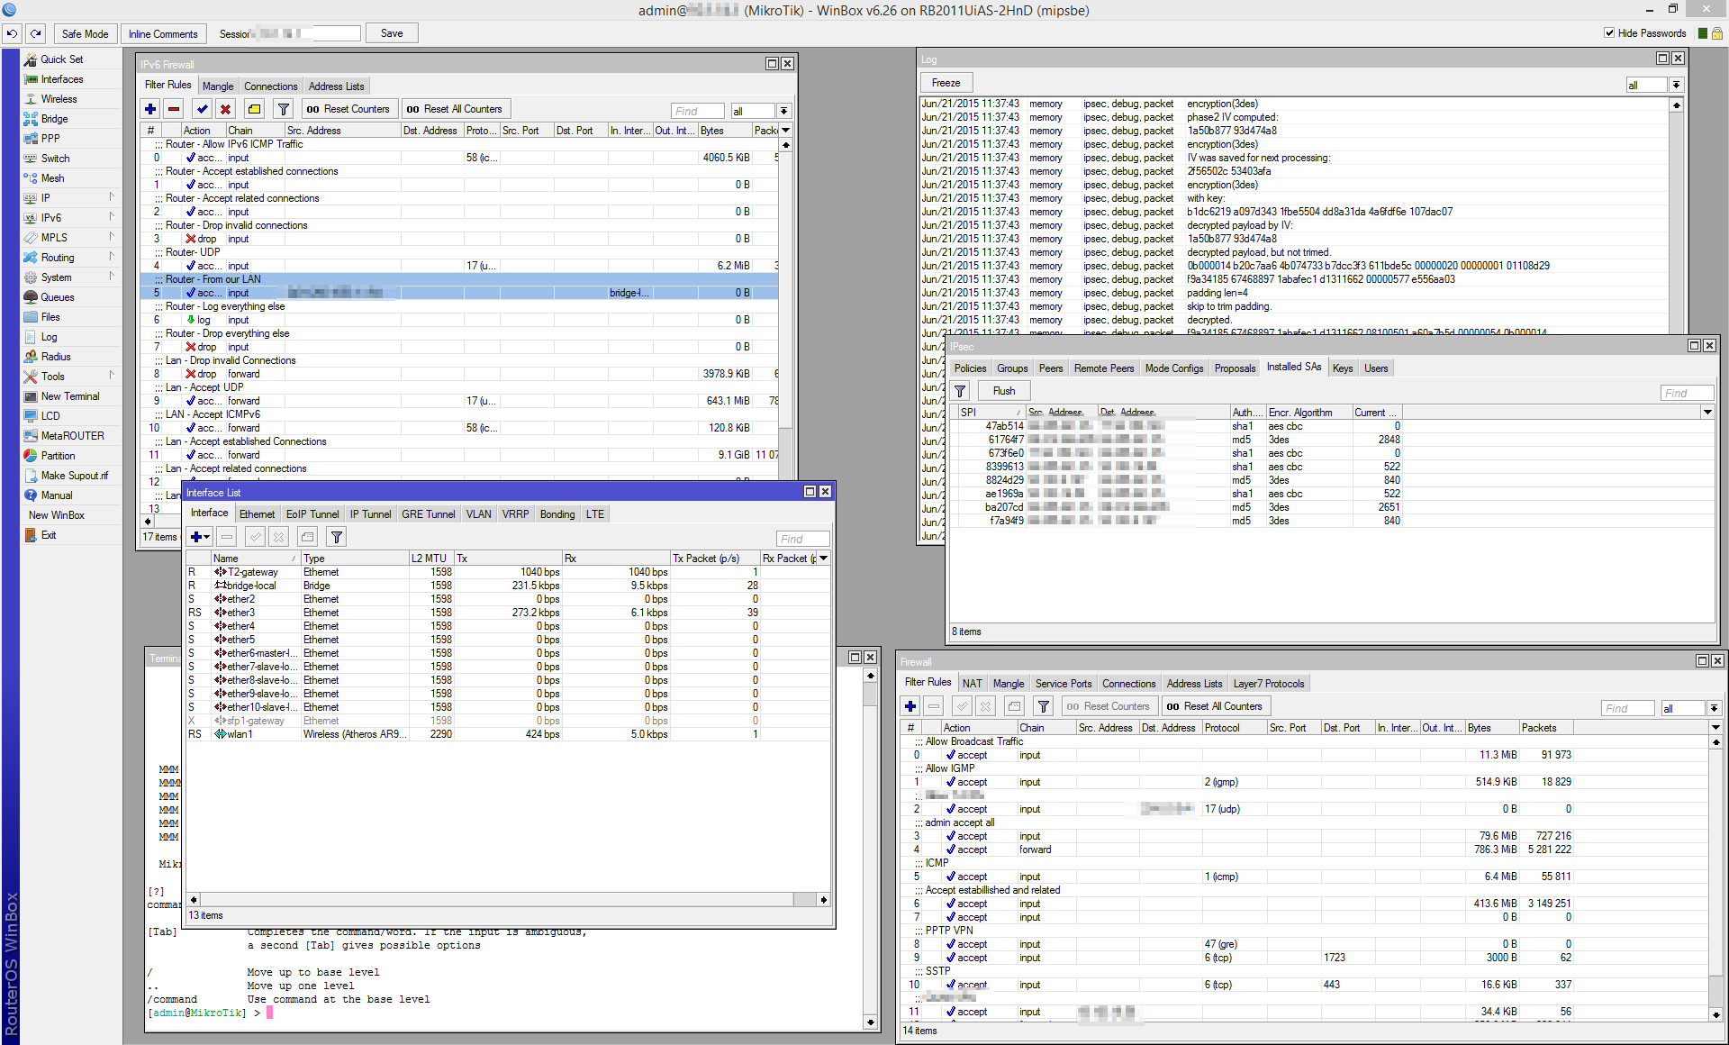Select the bridge-local interface row

pyautogui.click(x=507, y=586)
